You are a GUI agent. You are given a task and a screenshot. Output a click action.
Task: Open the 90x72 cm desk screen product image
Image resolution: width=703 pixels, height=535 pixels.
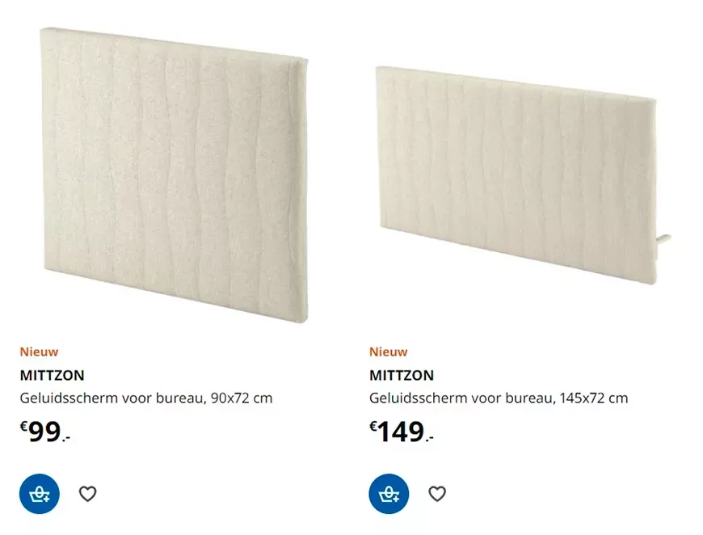coord(174,170)
